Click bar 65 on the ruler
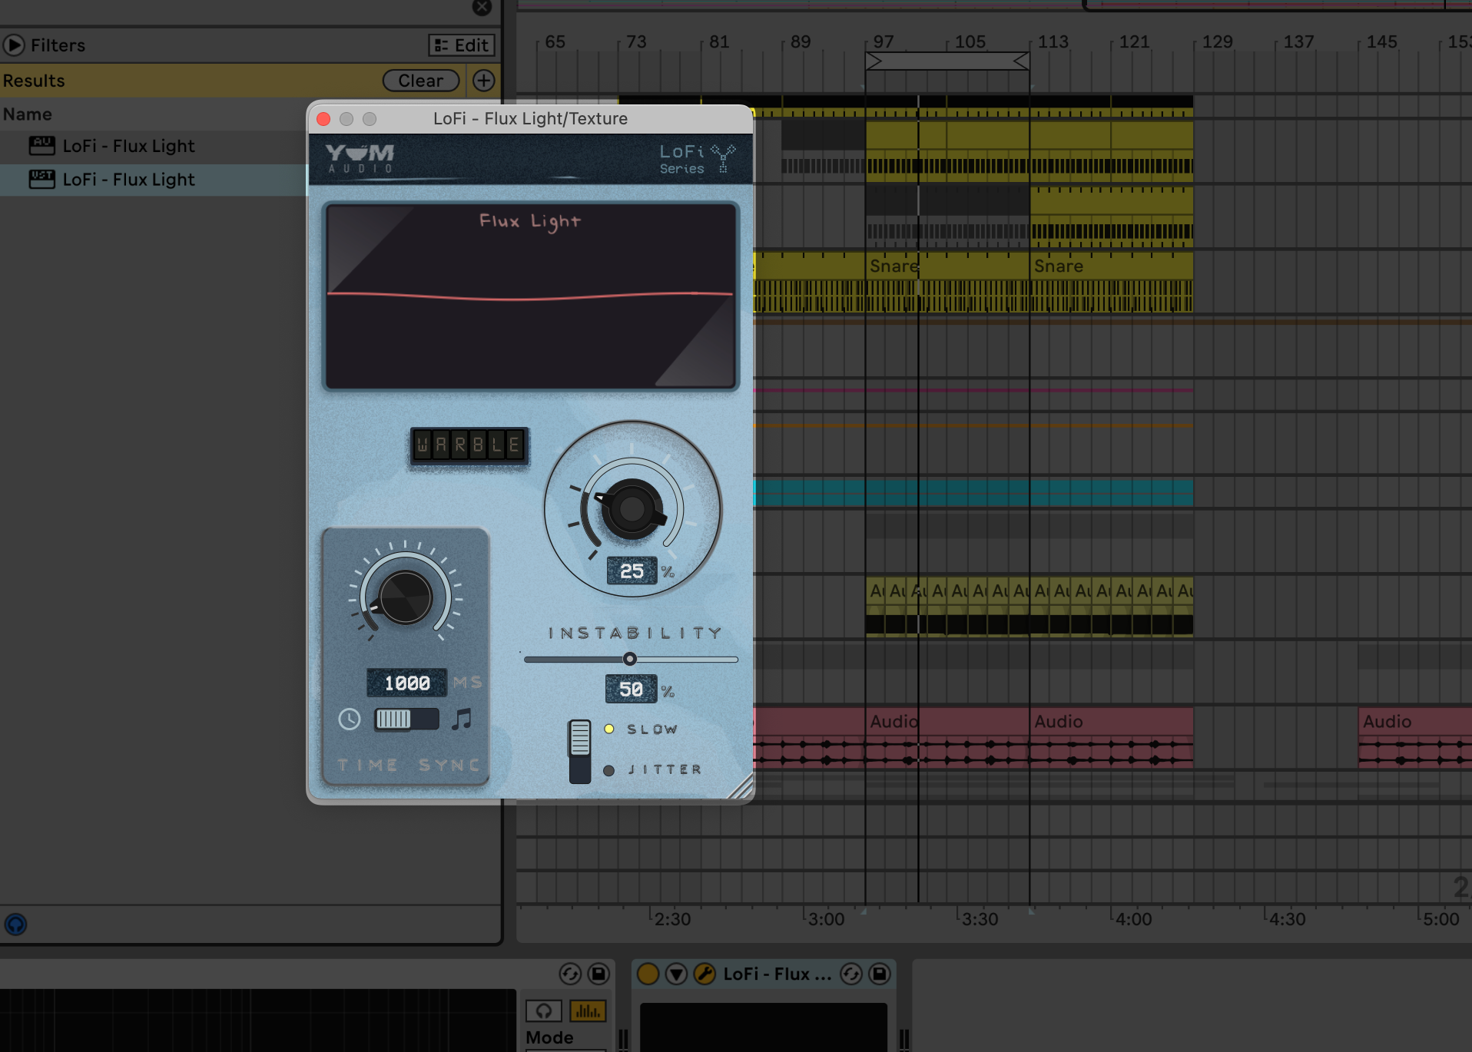 (x=555, y=41)
